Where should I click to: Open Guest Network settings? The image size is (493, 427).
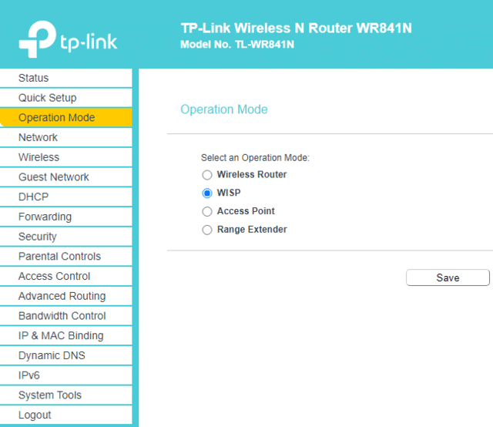coord(65,177)
